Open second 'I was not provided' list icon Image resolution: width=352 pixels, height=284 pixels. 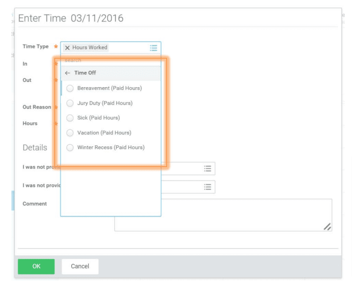(207, 187)
